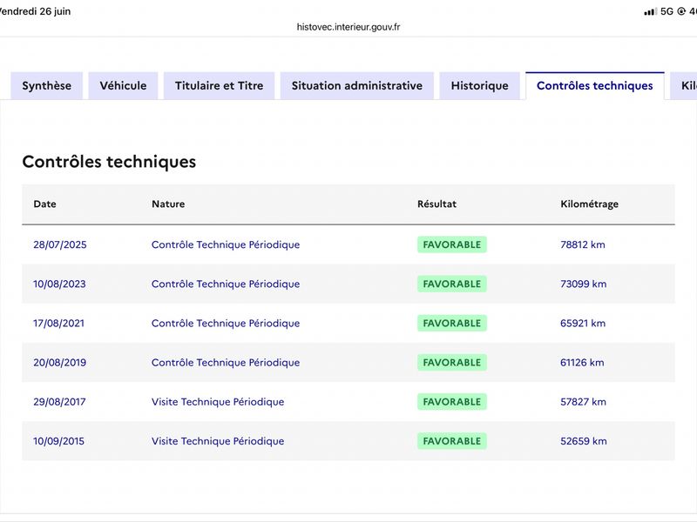Click the 73099 km mileage value
Viewport: 697px width, 522px height.
click(583, 284)
